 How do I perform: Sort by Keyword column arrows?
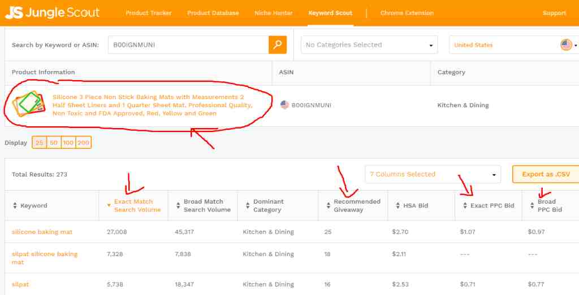coord(15,205)
